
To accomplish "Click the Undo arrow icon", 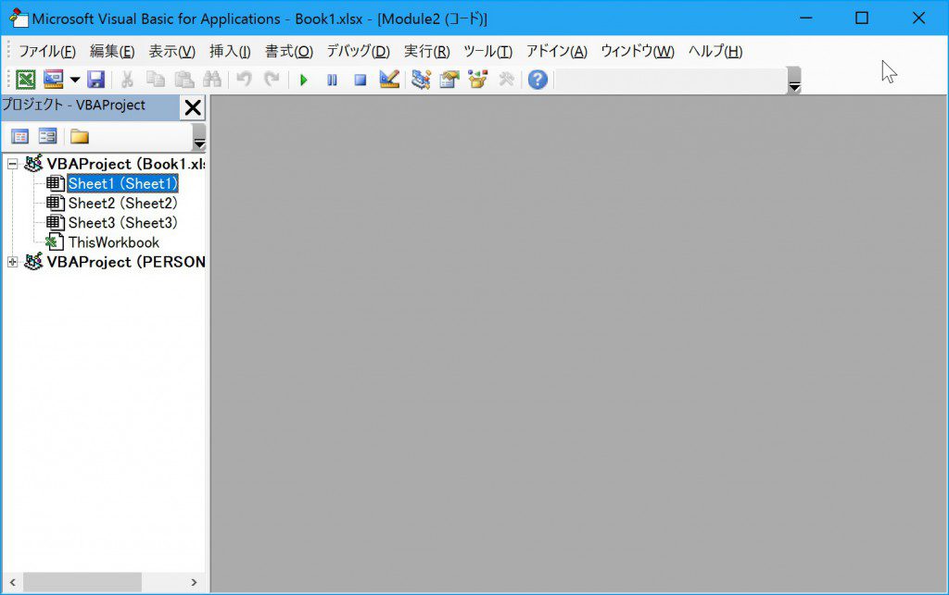I will 244,80.
